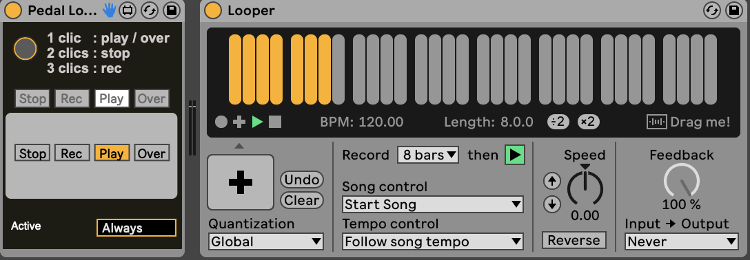The width and height of the screenshot is (750, 260).
Task: Open the Record 8 bars dropdown
Action: [x=428, y=155]
